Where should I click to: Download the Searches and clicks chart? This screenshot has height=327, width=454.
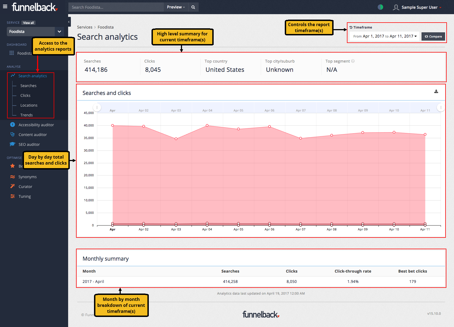[436, 92]
